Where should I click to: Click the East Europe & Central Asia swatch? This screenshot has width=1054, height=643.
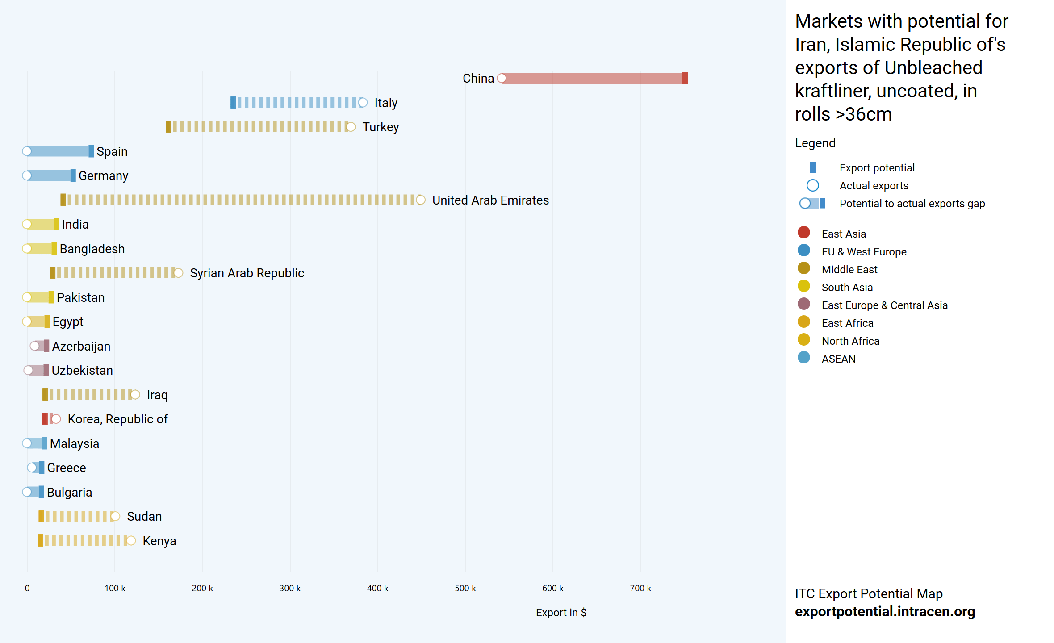pyautogui.click(x=803, y=304)
